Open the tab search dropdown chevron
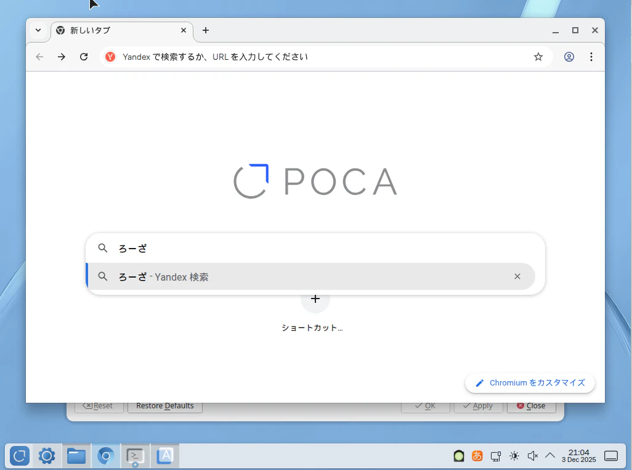The height and width of the screenshot is (470, 632). [x=38, y=30]
